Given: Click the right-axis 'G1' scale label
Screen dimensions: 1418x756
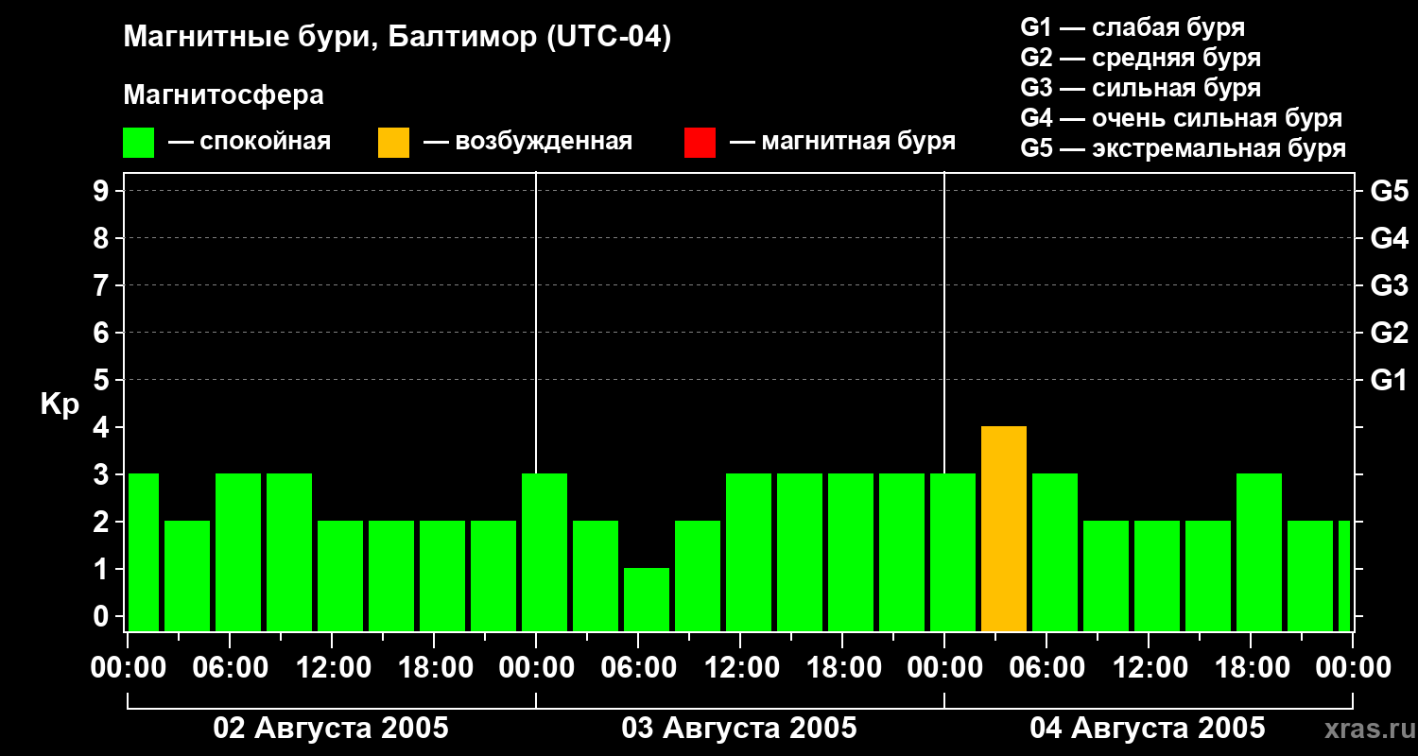Looking at the screenshot, I should [x=1389, y=380].
